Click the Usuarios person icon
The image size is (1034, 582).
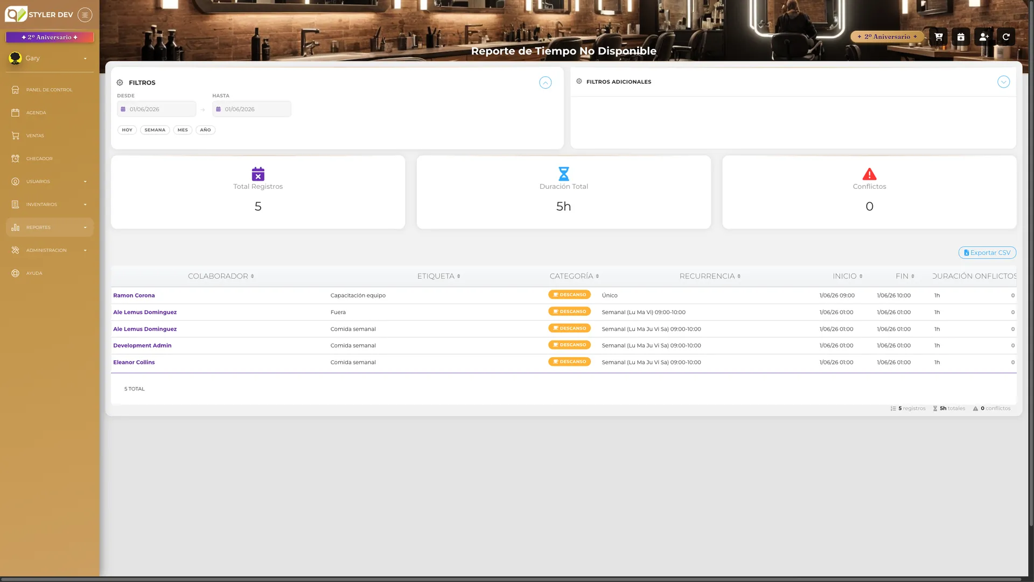point(15,182)
